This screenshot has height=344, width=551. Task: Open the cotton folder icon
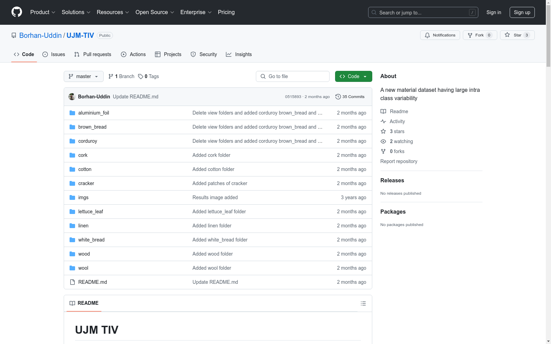pos(72,169)
